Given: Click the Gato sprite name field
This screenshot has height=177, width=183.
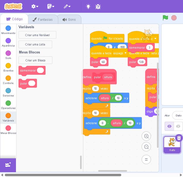Looking at the screenshot, I should tap(178, 115).
